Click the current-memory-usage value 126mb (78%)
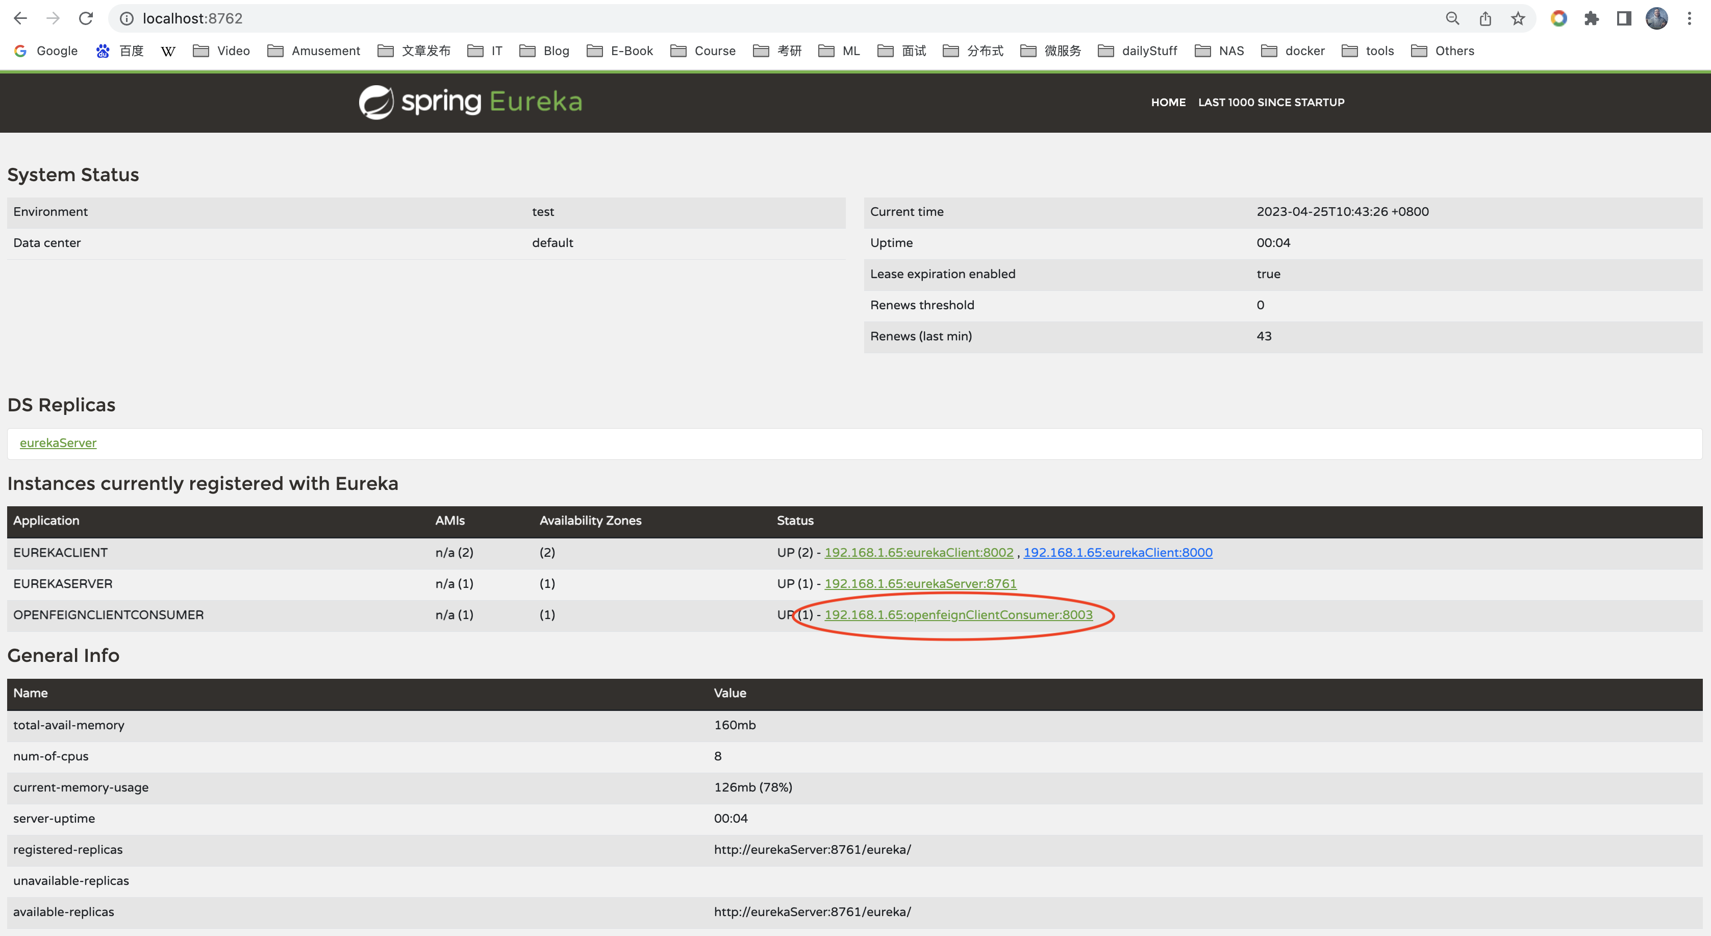1711x936 pixels. (x=752, y=787)
